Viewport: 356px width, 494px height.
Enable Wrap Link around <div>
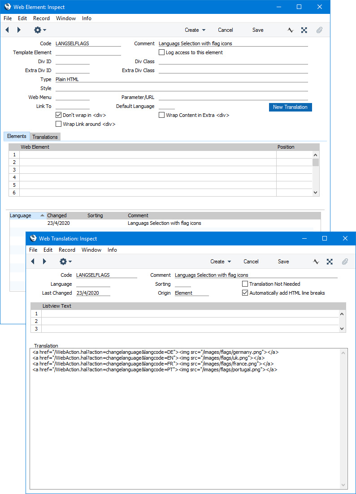pyautogui.click(x=58, y=124)
